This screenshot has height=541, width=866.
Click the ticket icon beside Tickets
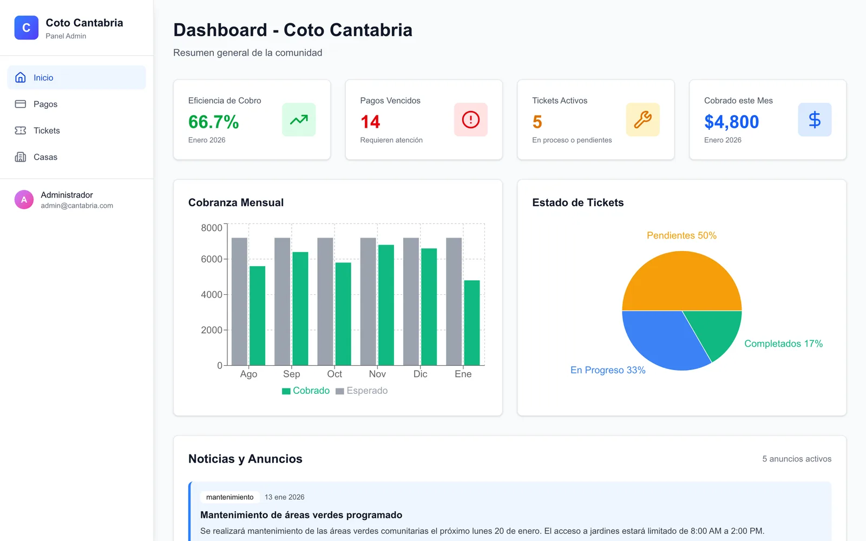coord(21,130)
